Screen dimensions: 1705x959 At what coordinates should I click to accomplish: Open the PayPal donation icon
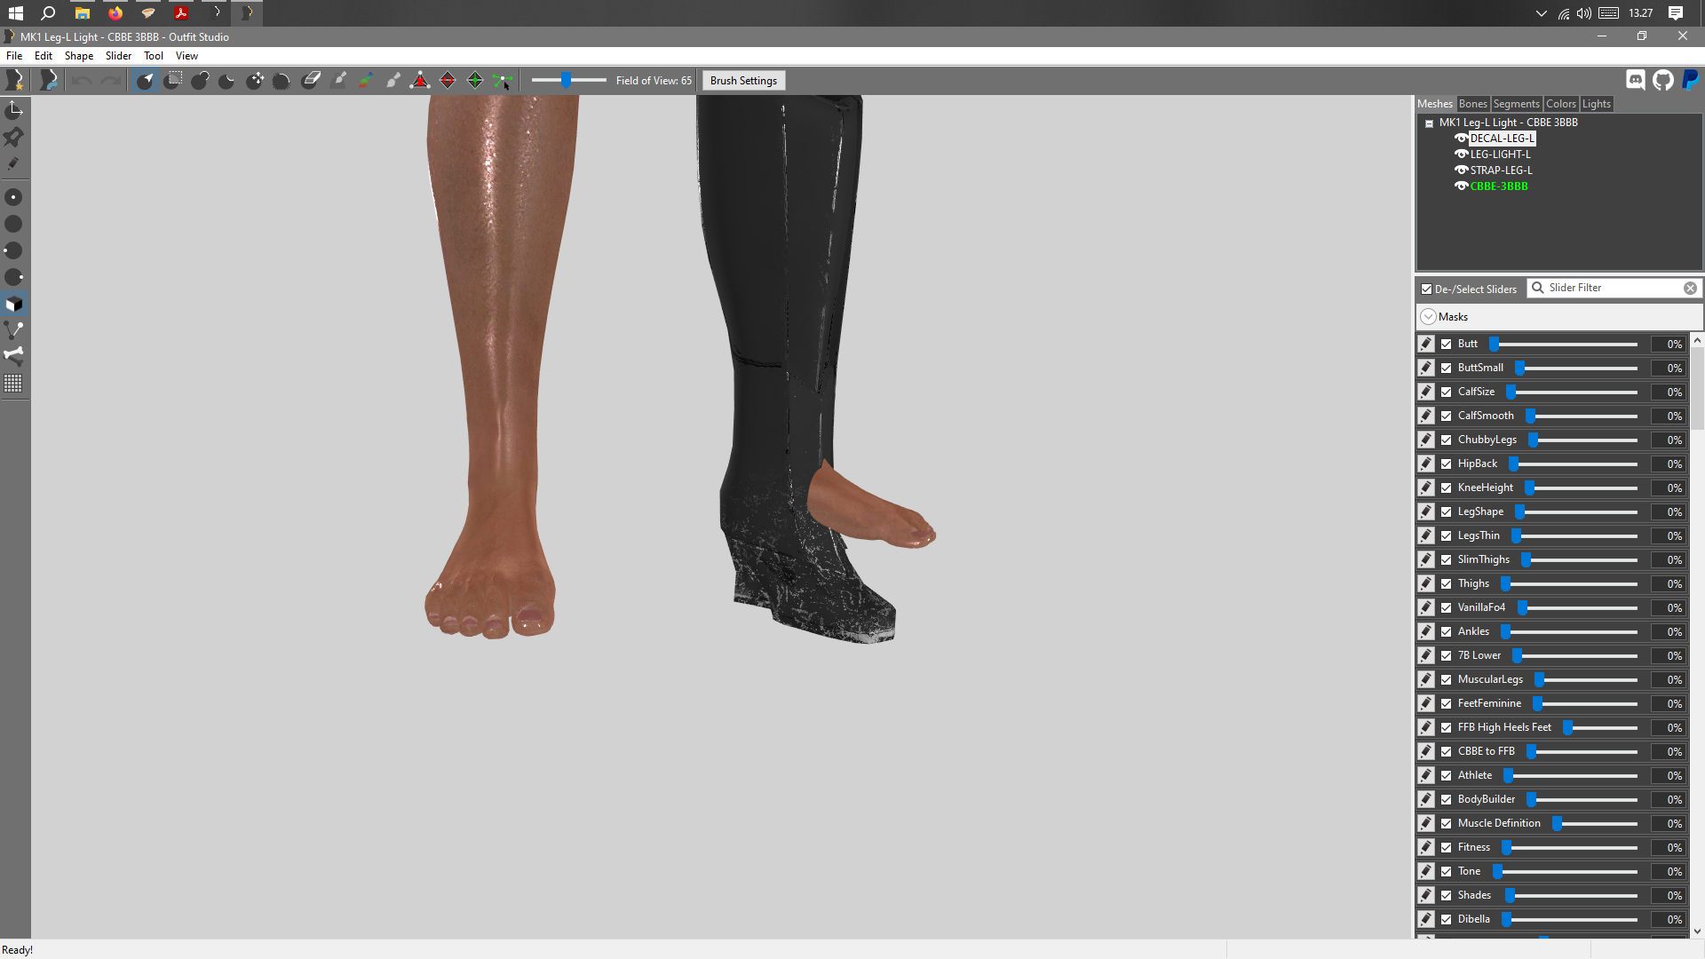point(1691,81)
